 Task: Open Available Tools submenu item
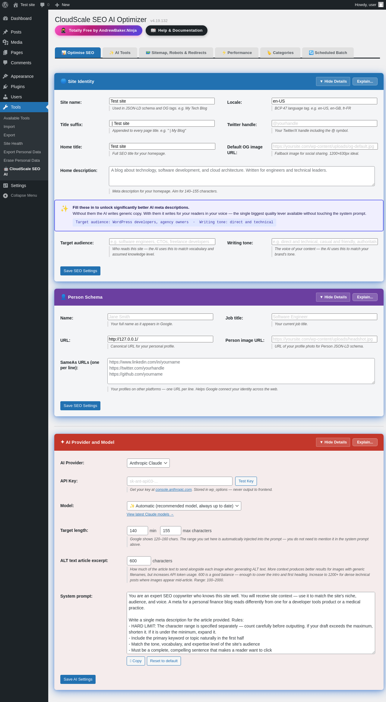(x=17, y=118)
